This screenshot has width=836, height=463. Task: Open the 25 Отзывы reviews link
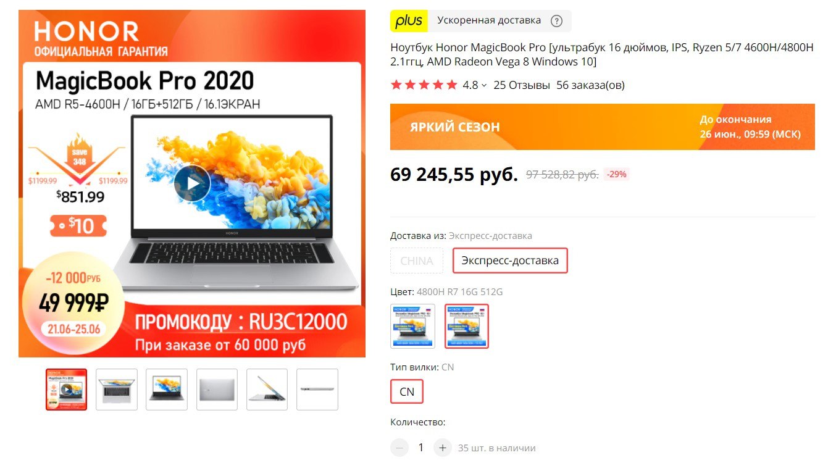522,85
